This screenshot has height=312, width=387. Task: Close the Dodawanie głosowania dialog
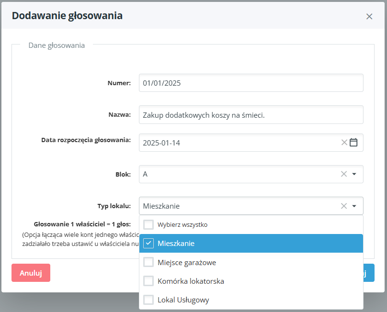369,16
